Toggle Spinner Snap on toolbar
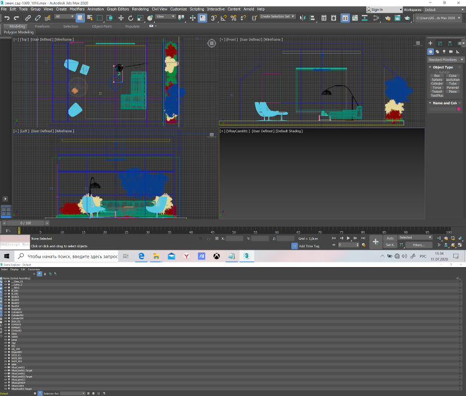Screen dimensions: 466x396 click(243, 18)
